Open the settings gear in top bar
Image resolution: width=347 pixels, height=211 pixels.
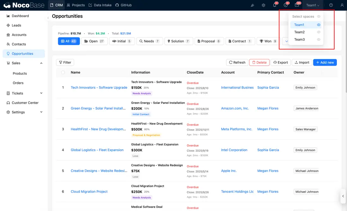click(x=263, y=5)
